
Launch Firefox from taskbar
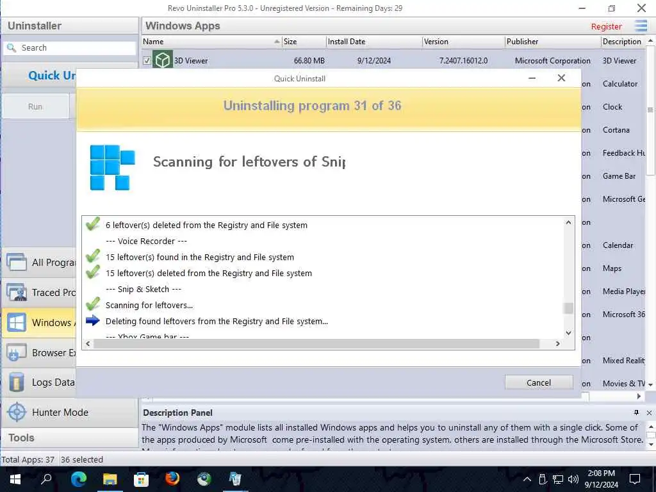click(172, 479)
